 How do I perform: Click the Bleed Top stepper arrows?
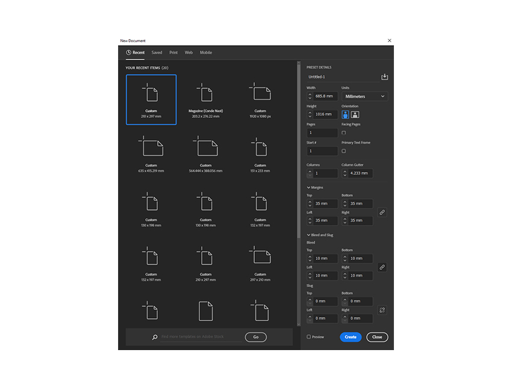click(x=310, y=258)
